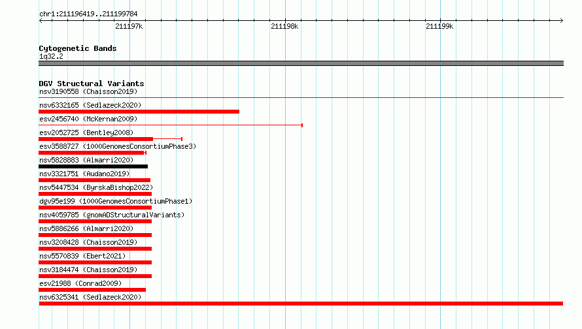Open variant nsv5886266 (Almarri2020) label

point(86,228)
